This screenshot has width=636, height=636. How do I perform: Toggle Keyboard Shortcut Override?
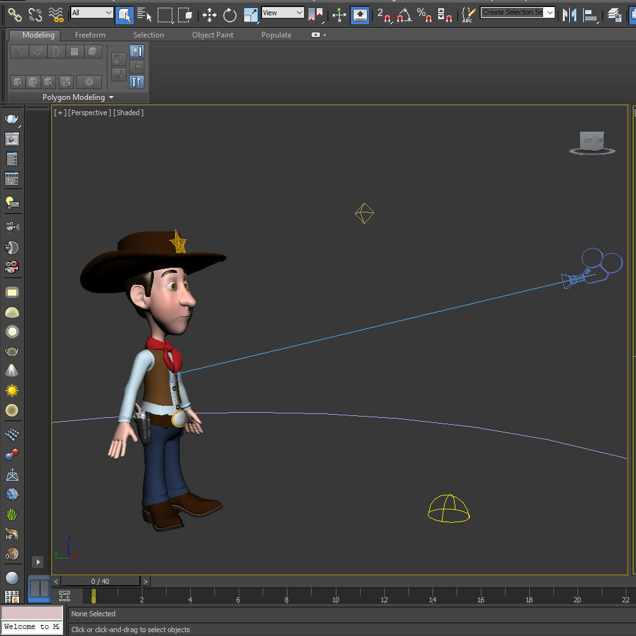[360, 15]
